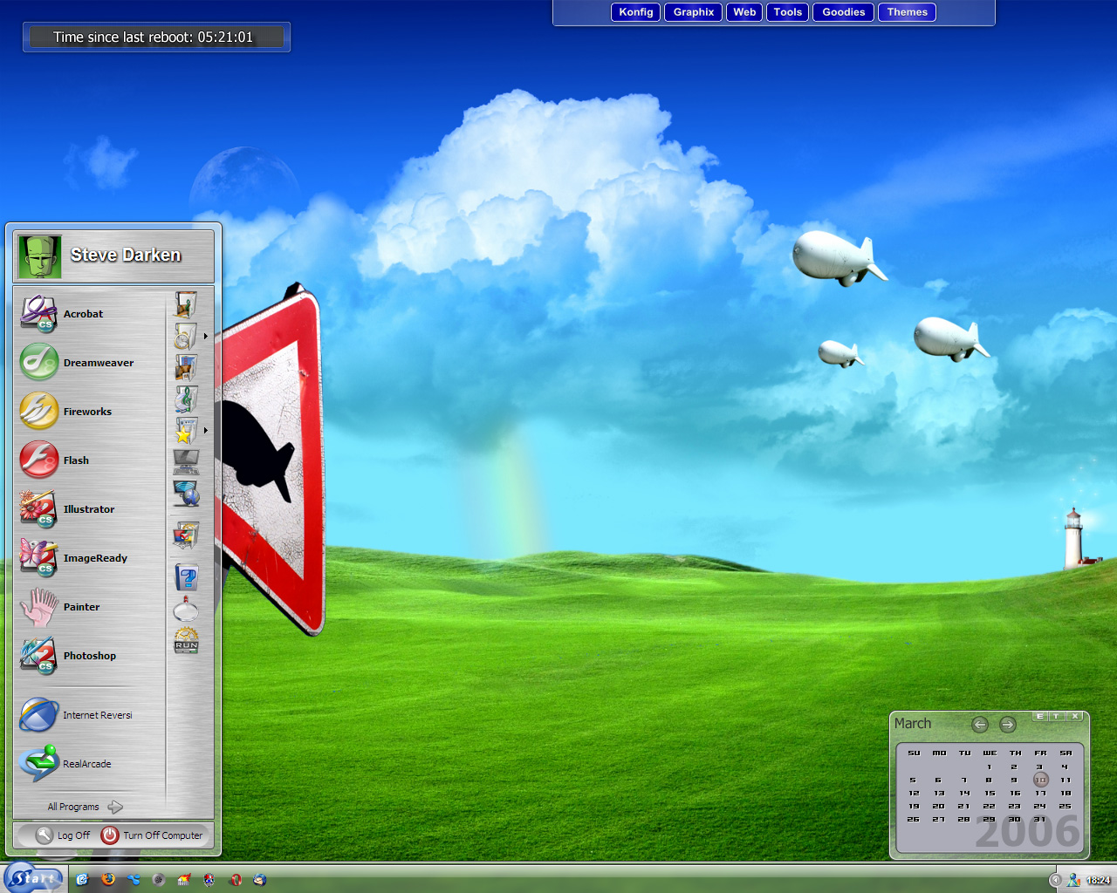The image size is (1117, 893).
Task: Click calendar widget E button
Action: [1040, 716]
